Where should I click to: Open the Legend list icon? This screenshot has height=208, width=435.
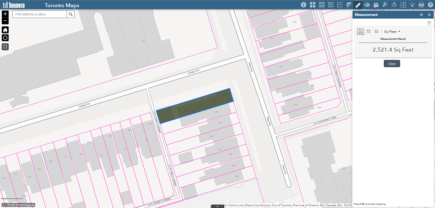(x=340, y=5)
